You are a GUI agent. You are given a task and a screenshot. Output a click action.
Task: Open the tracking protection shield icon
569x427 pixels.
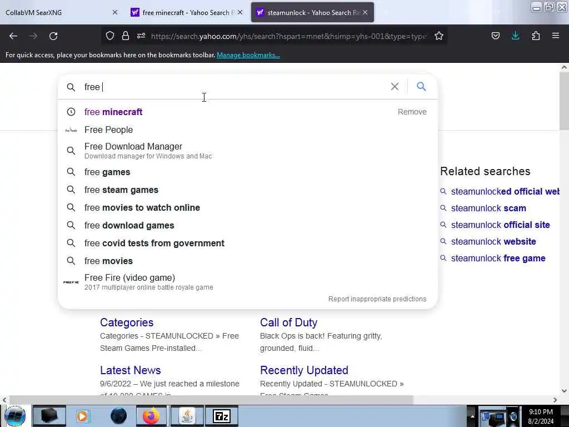pos(110,36)
